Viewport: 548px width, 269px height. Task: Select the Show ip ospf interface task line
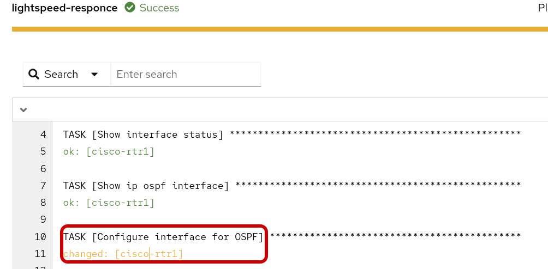146,186
